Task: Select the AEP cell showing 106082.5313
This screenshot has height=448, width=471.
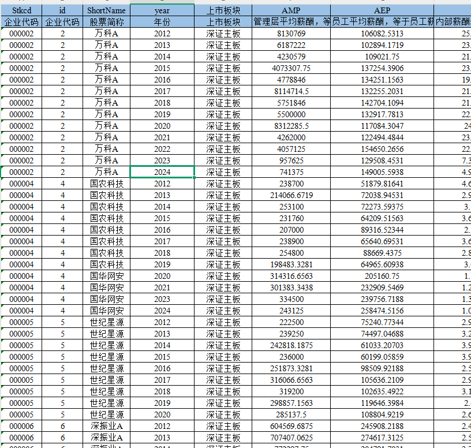Action: pos(382,33)
